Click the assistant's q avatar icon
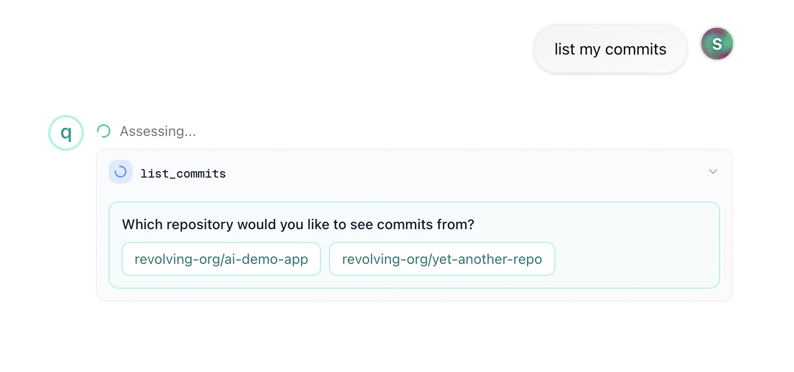The image size is (794, 372). [66, 133]
